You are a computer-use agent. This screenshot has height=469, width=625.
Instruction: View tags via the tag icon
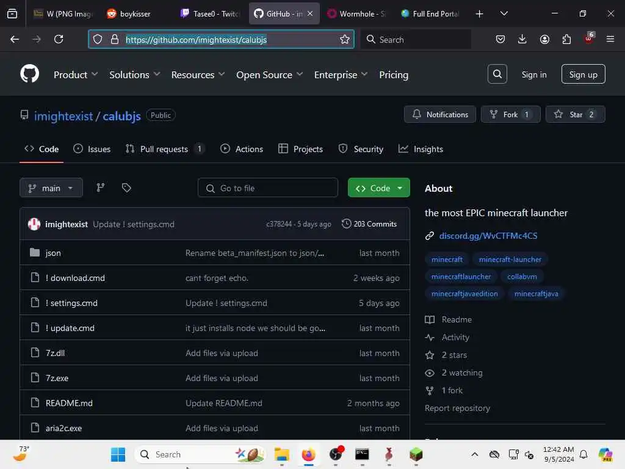[x=126, y=187]
